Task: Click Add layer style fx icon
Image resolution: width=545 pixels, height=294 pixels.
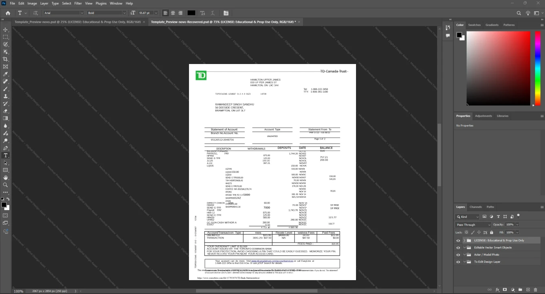Action: coord(497,290)
